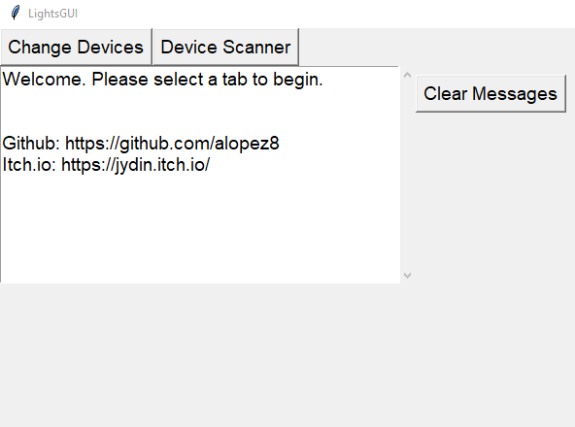
Task: Click the message box scroll up arrow
Action: coord(407,75)
